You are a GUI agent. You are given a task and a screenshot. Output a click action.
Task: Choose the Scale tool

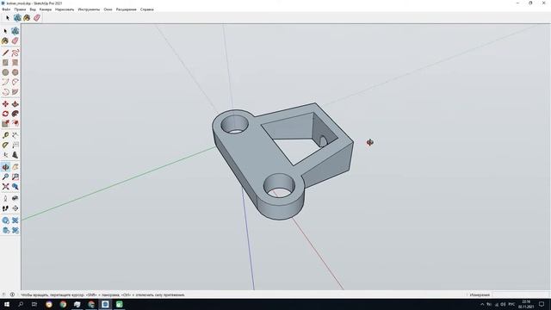[x=5, y=123]
